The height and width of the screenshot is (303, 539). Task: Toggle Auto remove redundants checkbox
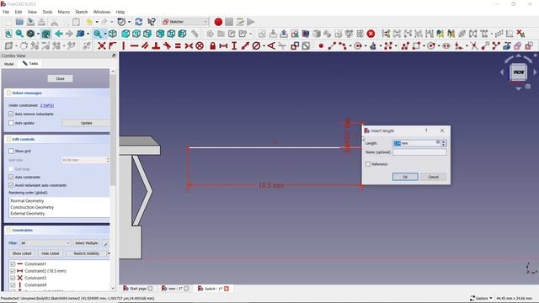11,114
